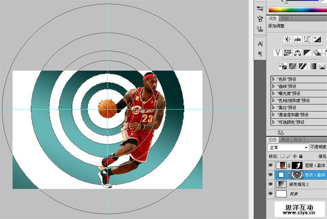Add a Color Balance adjustment (scales icon)

click(x=297, y=53)
